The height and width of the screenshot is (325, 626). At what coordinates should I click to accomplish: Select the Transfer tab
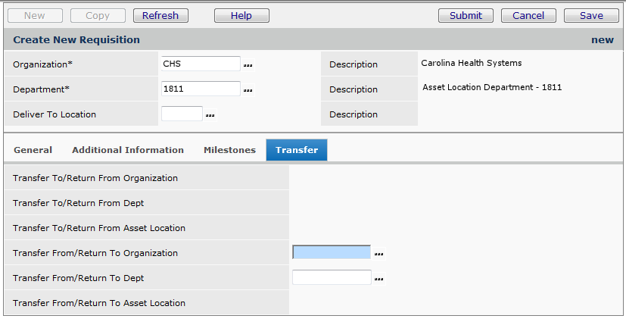296,150
